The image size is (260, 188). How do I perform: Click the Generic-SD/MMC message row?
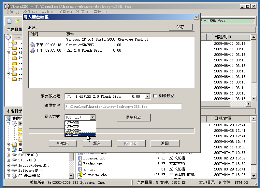tap(111, 45)
